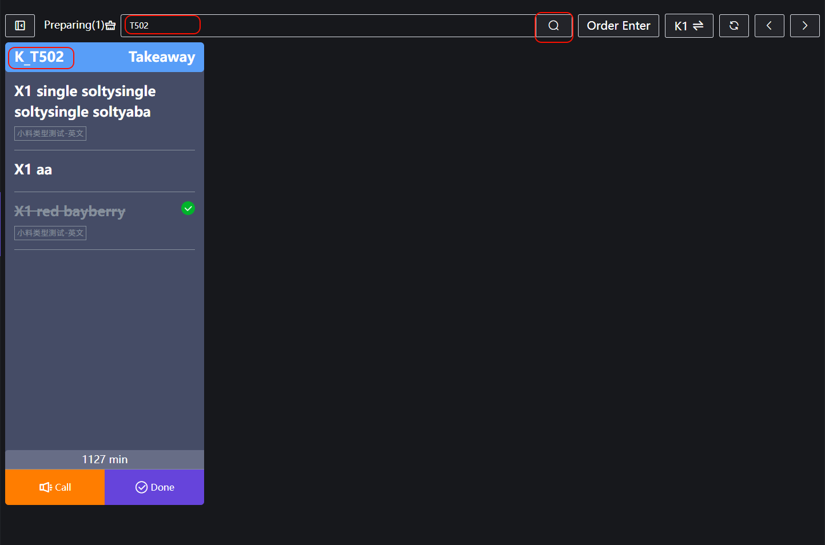Screen dimensions: 825x545
Task: Select the single solty order item
Action: [x=85, y=101]
